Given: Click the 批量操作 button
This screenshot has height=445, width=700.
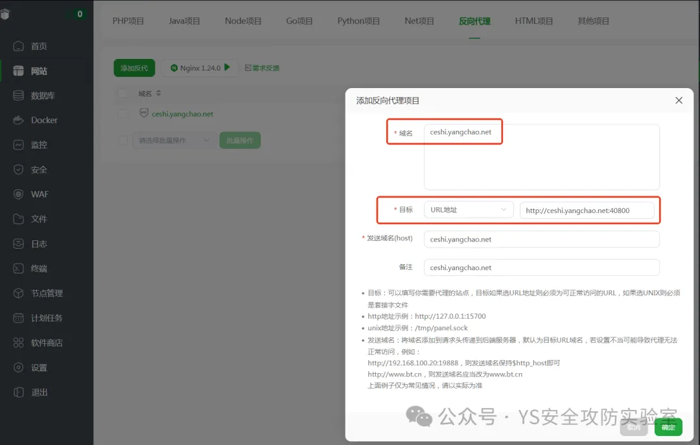Looking at the screenshot, I should coord(240,140).
